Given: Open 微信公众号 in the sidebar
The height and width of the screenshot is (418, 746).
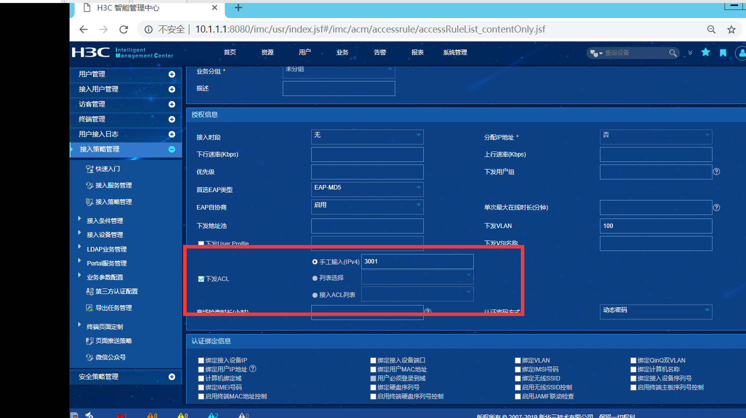Looking at the screenshot, I should [x=111, y=357].
